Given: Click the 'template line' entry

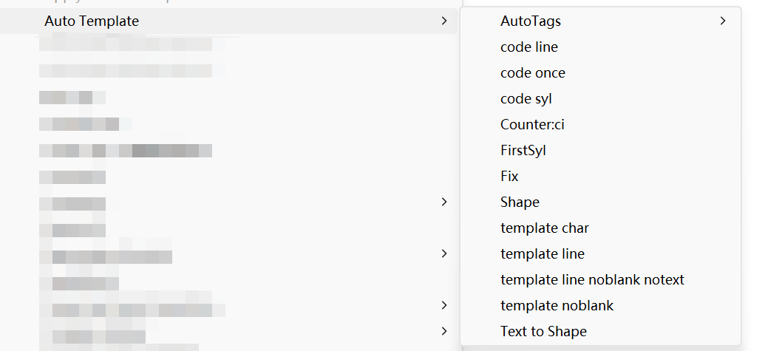Looking at the screenshot, I should tap(542, 253).
